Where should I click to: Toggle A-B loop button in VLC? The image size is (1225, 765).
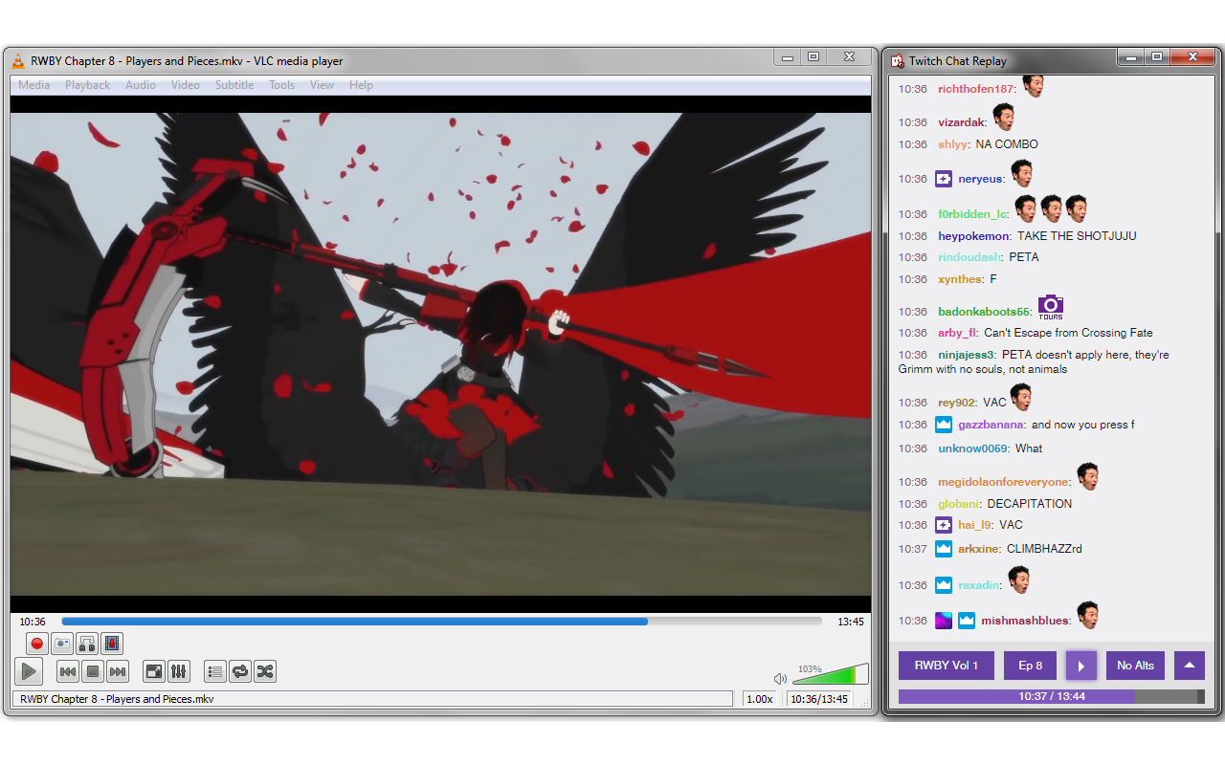tap(87, 644)
